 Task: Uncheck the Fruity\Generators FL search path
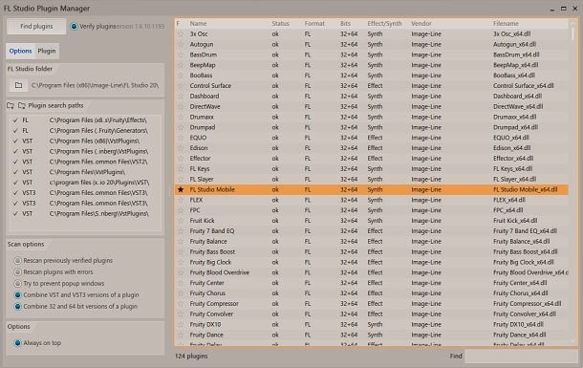(15, 131)
